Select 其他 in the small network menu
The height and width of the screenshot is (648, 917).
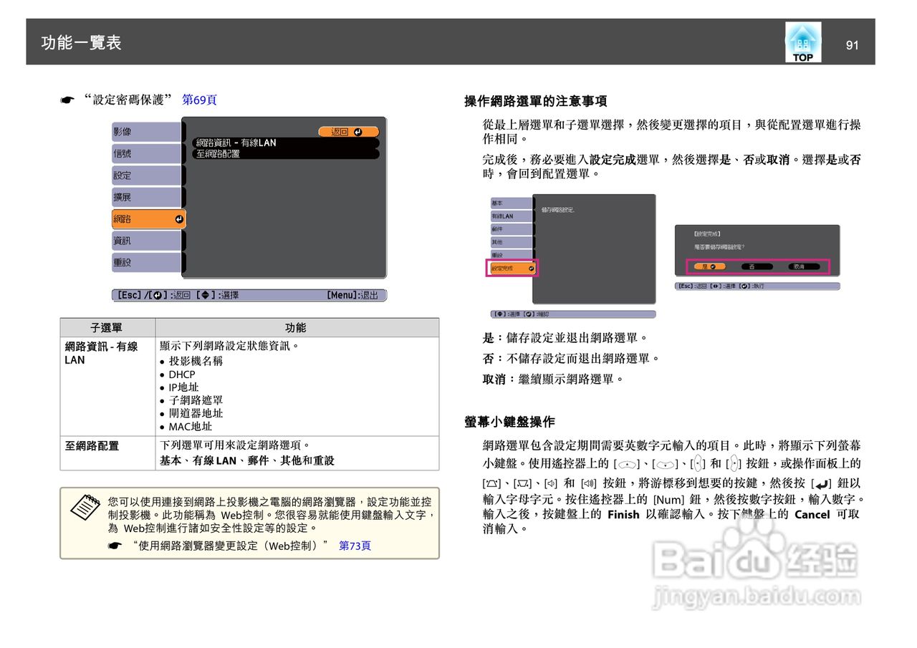pyautogui.click(x=512, y=242)
